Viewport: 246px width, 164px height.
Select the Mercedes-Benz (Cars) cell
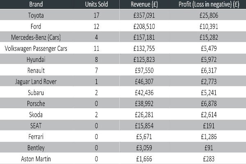click(x=36, y=37)
